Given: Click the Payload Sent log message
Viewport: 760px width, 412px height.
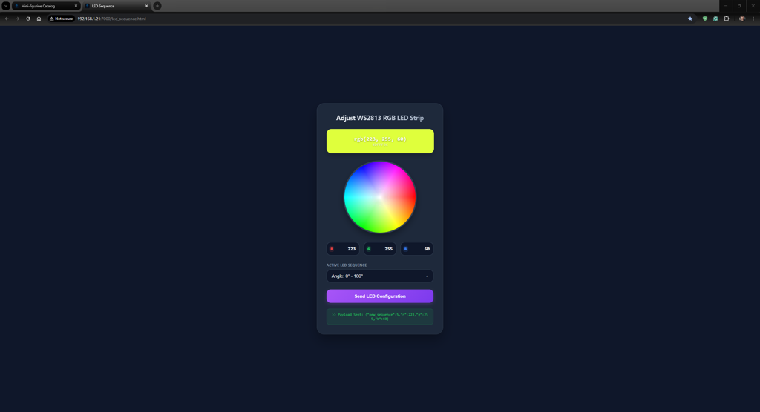Looking at the screenshot, I should (x=379, y=316).
